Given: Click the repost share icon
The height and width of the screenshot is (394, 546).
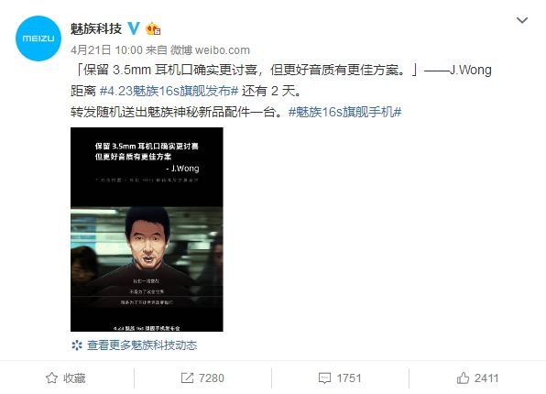Looking at the screenshot, I should tap(187, 378).
